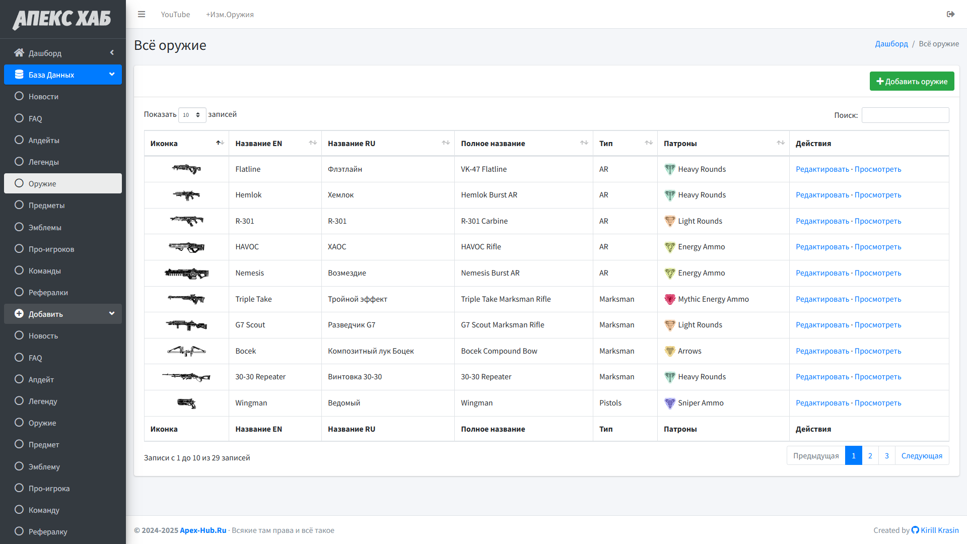Click the Sniper Ammo icon
The height and width of the screenshot is (544, 967).
[x=669, y=403]
